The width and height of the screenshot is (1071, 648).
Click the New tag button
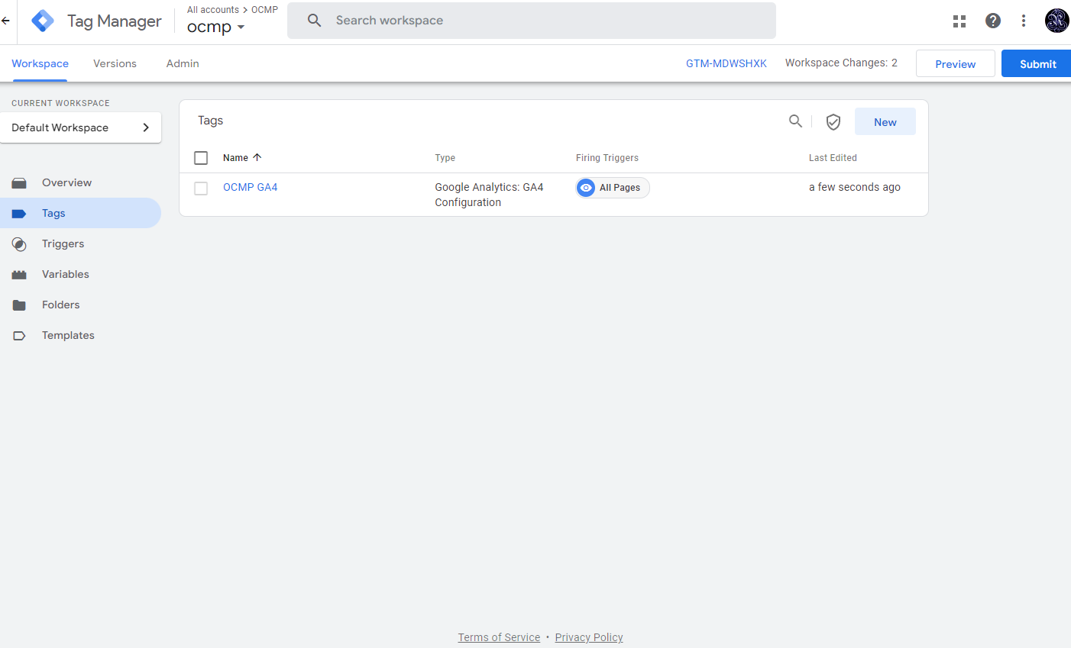885,122
